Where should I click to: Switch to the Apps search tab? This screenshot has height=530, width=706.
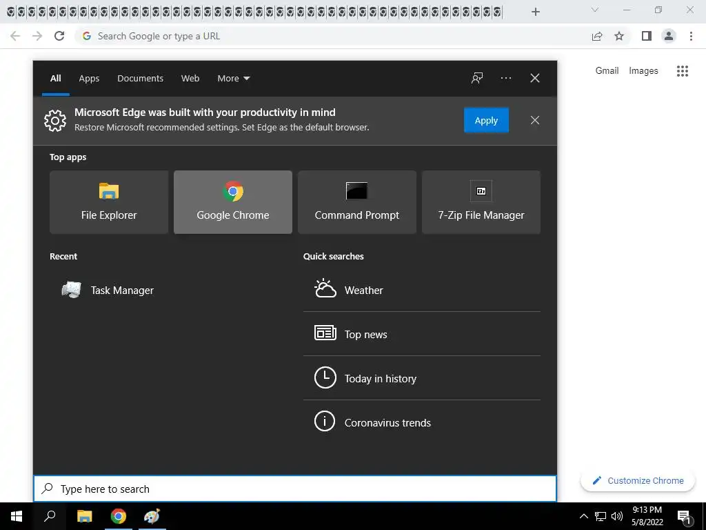coord(89,79)
